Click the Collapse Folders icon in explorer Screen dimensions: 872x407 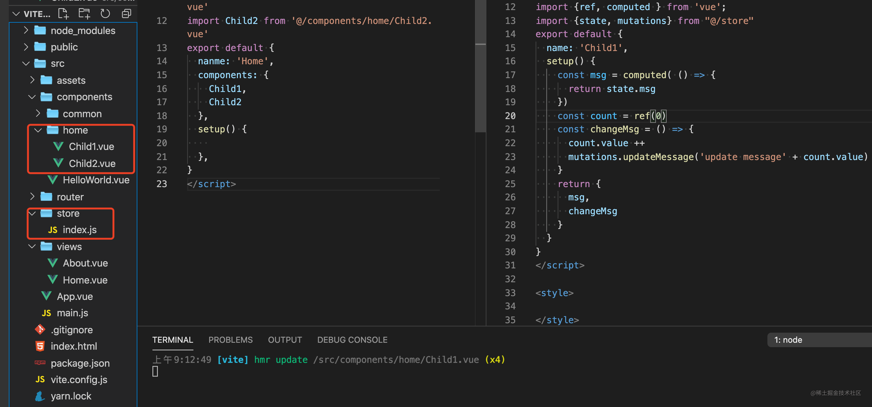click(126, 14)
